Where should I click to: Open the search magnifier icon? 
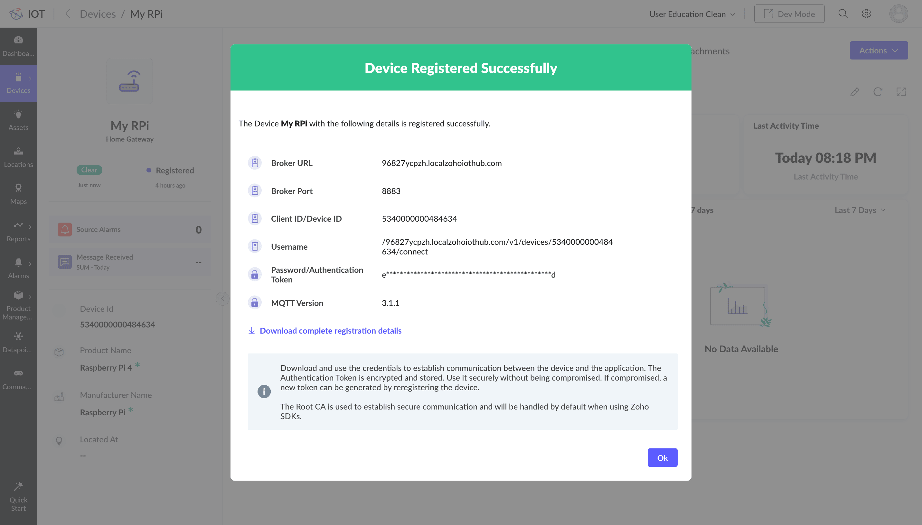[x=842, y=14]
